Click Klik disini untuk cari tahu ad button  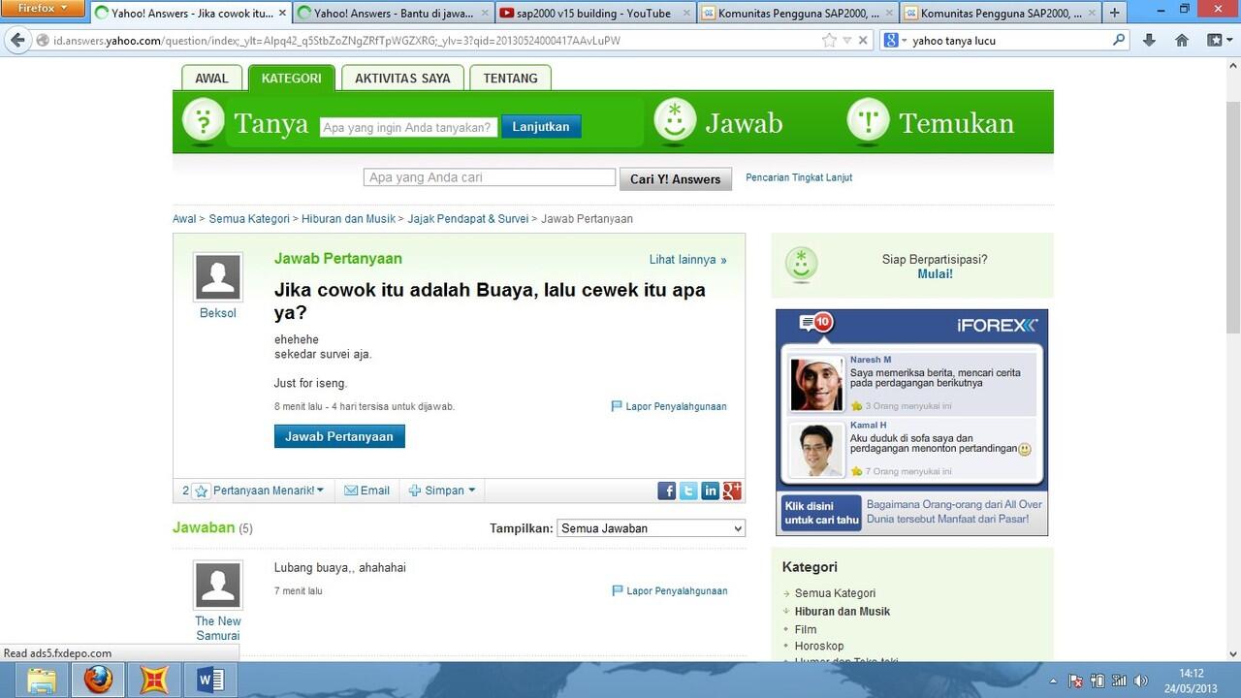click(821, 512)
